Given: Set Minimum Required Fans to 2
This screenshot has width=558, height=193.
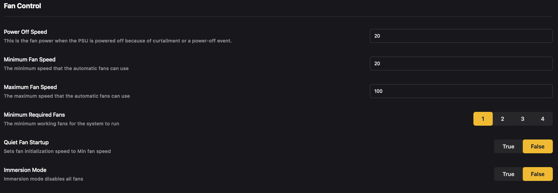Looking at the screenshot, I should pyautogui.click(x=502, y=119).
